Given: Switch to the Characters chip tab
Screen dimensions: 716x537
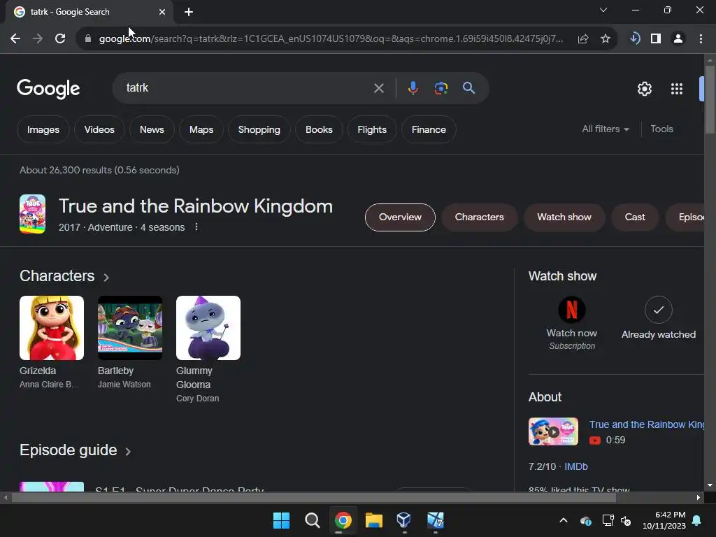Looking at the screenshot, I should (479, 217).
